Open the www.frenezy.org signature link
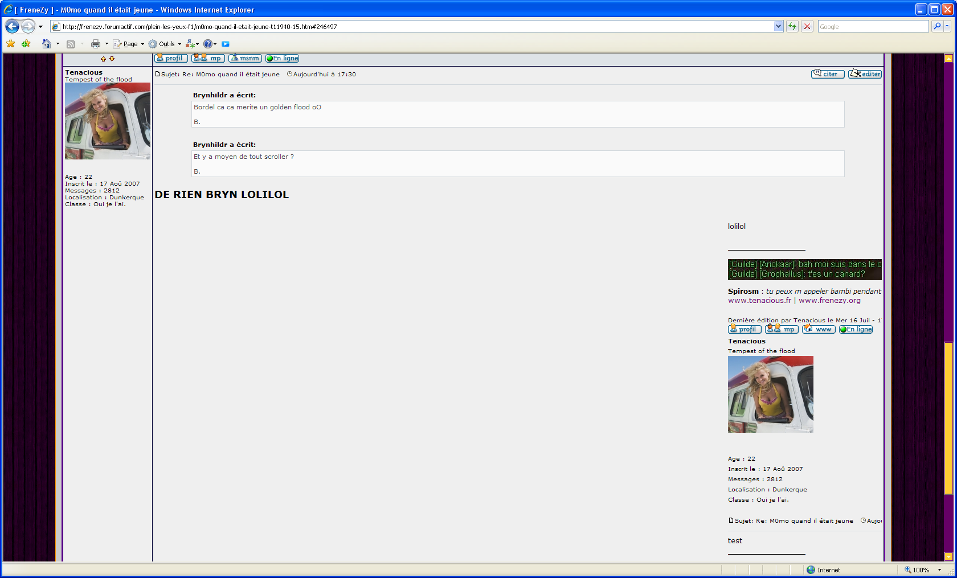This screenshot has height=578, width=957. (x=829, y=301)
